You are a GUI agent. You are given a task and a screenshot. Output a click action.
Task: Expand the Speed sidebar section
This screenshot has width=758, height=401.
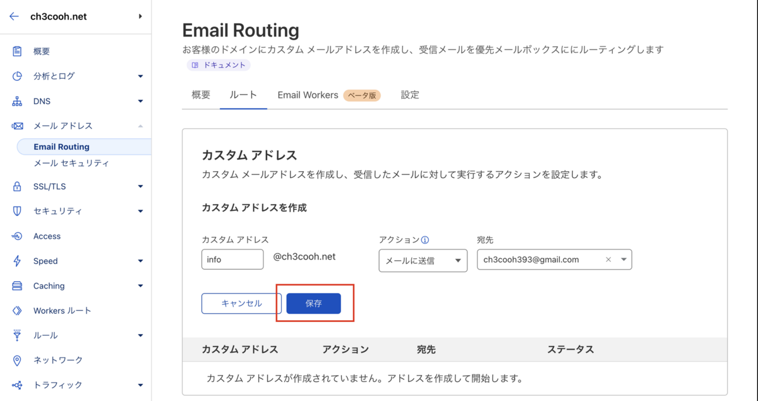click(140, 261)
